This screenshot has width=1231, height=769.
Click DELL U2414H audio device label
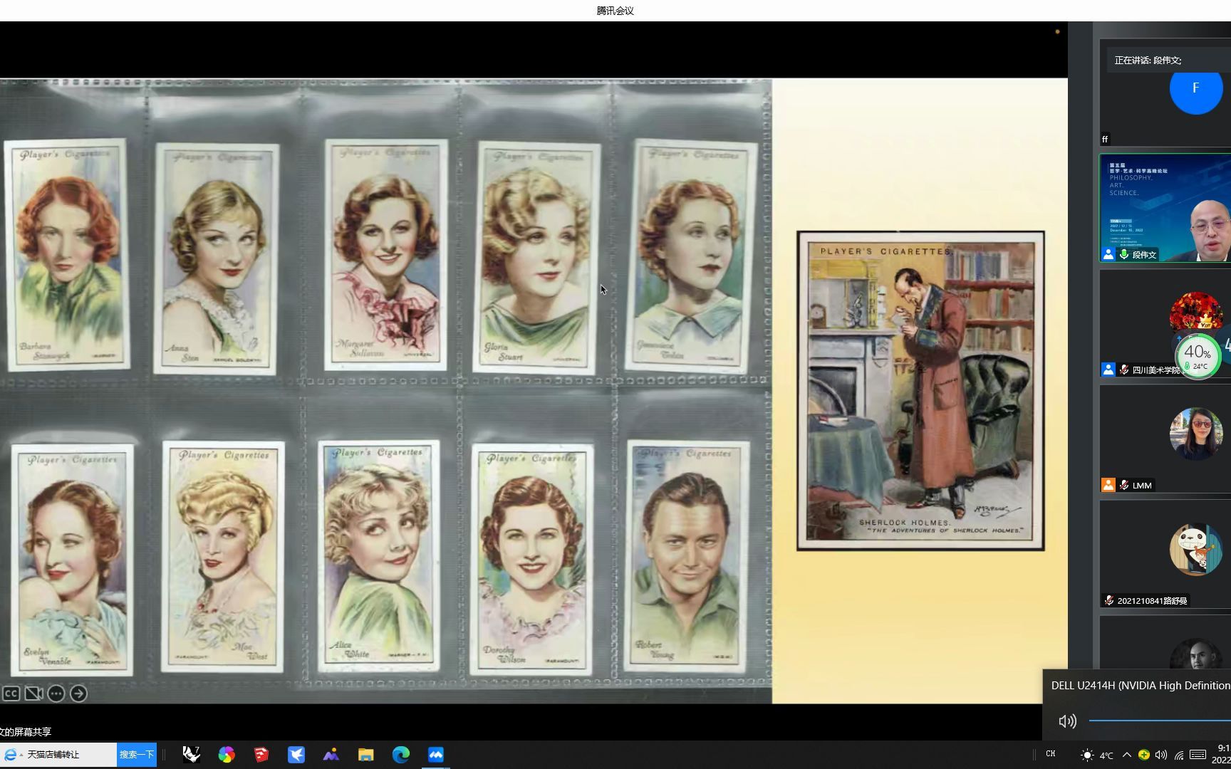pos(1141,686)
